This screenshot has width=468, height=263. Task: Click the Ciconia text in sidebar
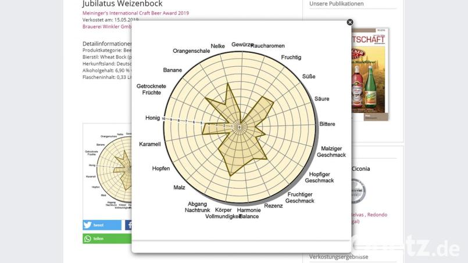(360, 169)
